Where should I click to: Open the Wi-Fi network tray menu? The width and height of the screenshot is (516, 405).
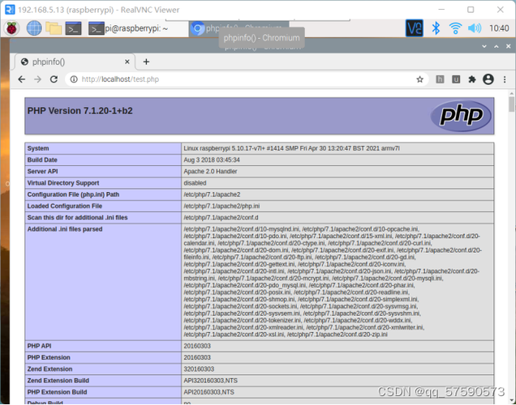click(455, 28)
